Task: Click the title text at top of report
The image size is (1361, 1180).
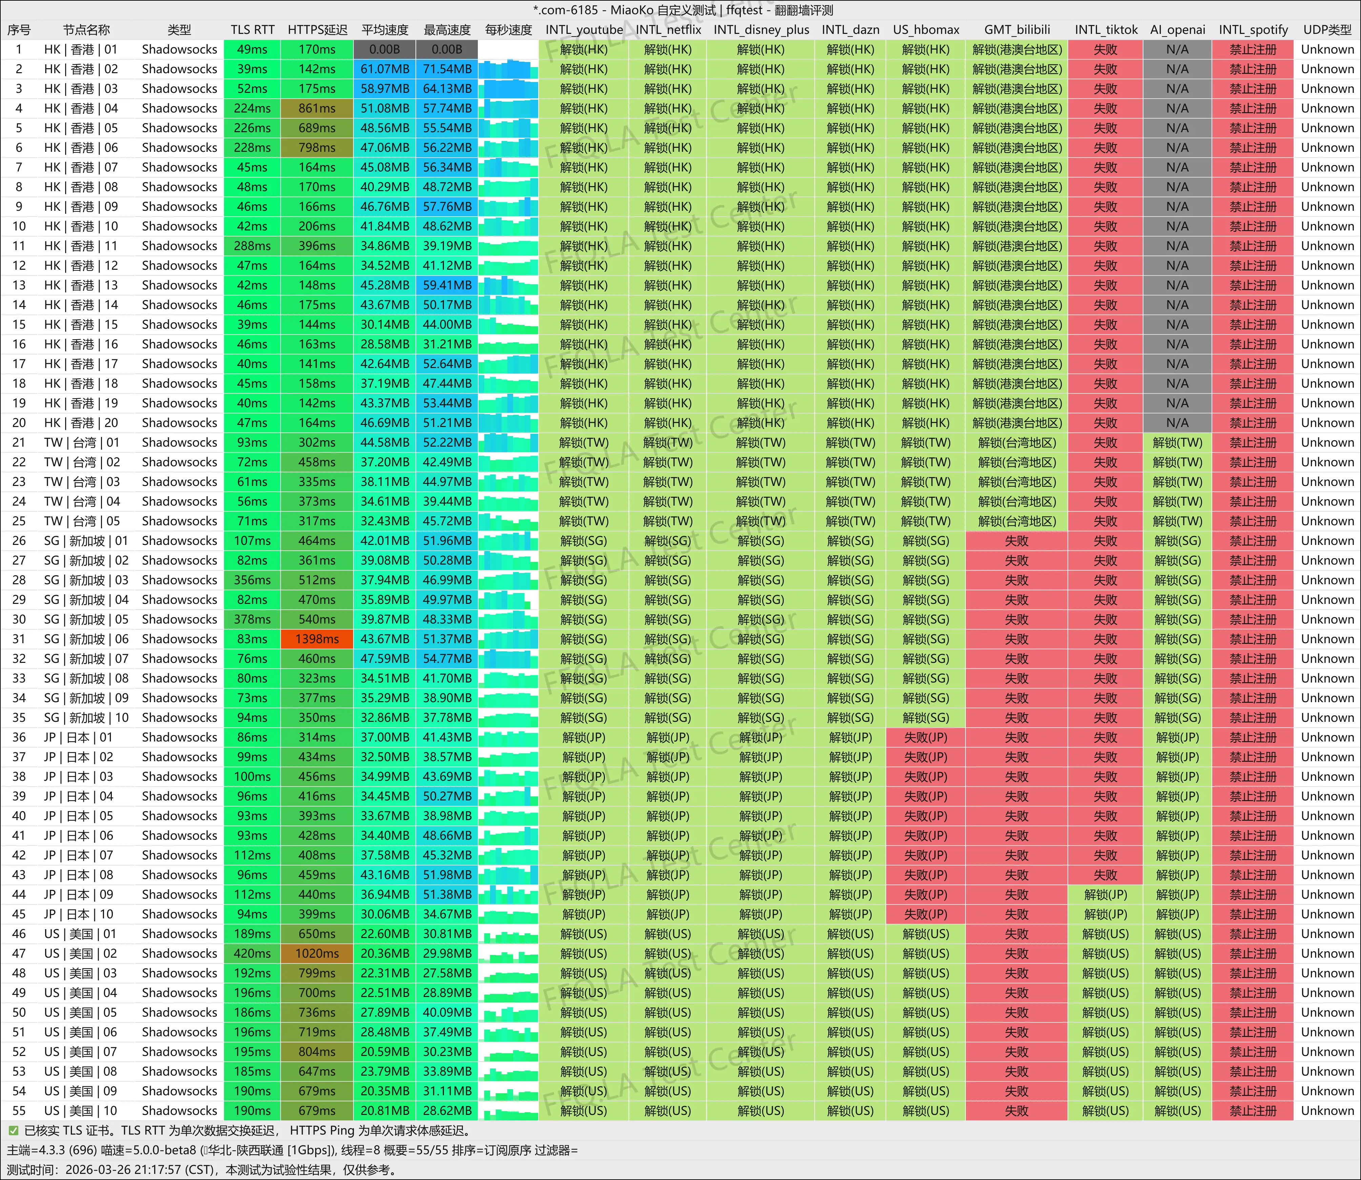Action: [683, 10]
